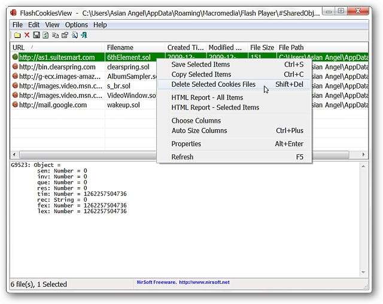This screenshot has width=383, height=304.
Task: Click the refresh icon in toolbar
Action: coord(45,35)
